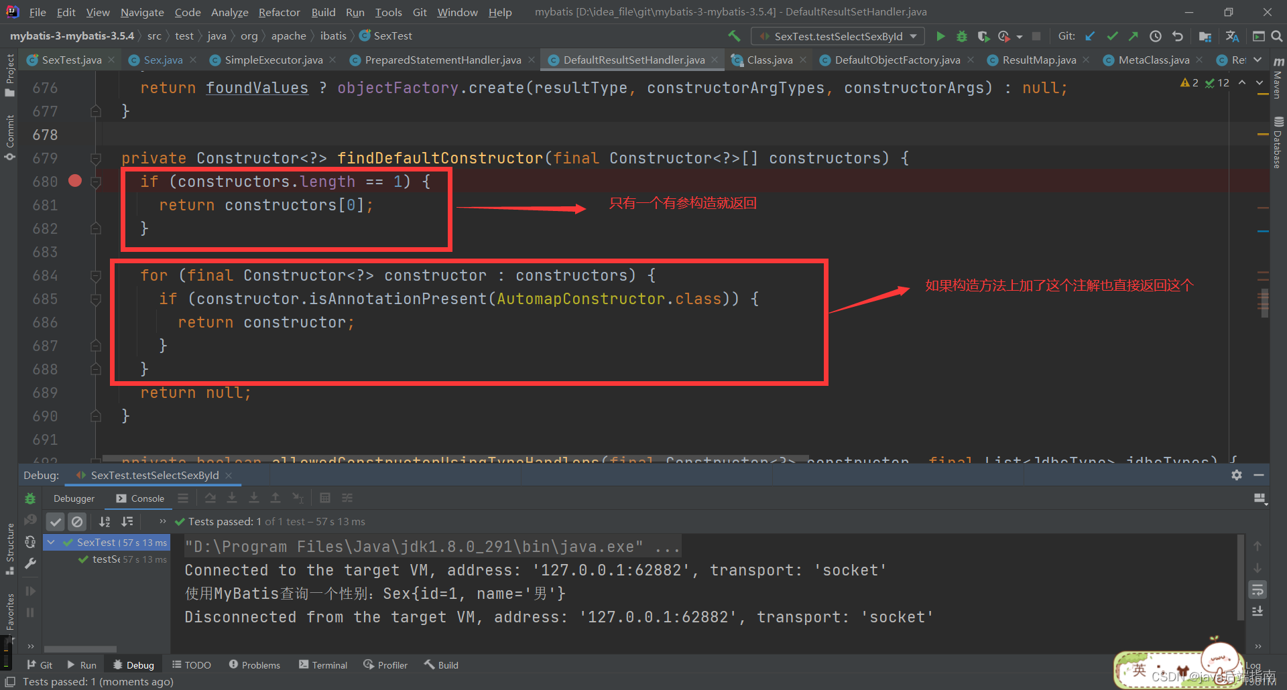This screenshot has width=1287, height=690.
Task: Expand the profiler run options dropdown arrow
Action: (1020, 37)
